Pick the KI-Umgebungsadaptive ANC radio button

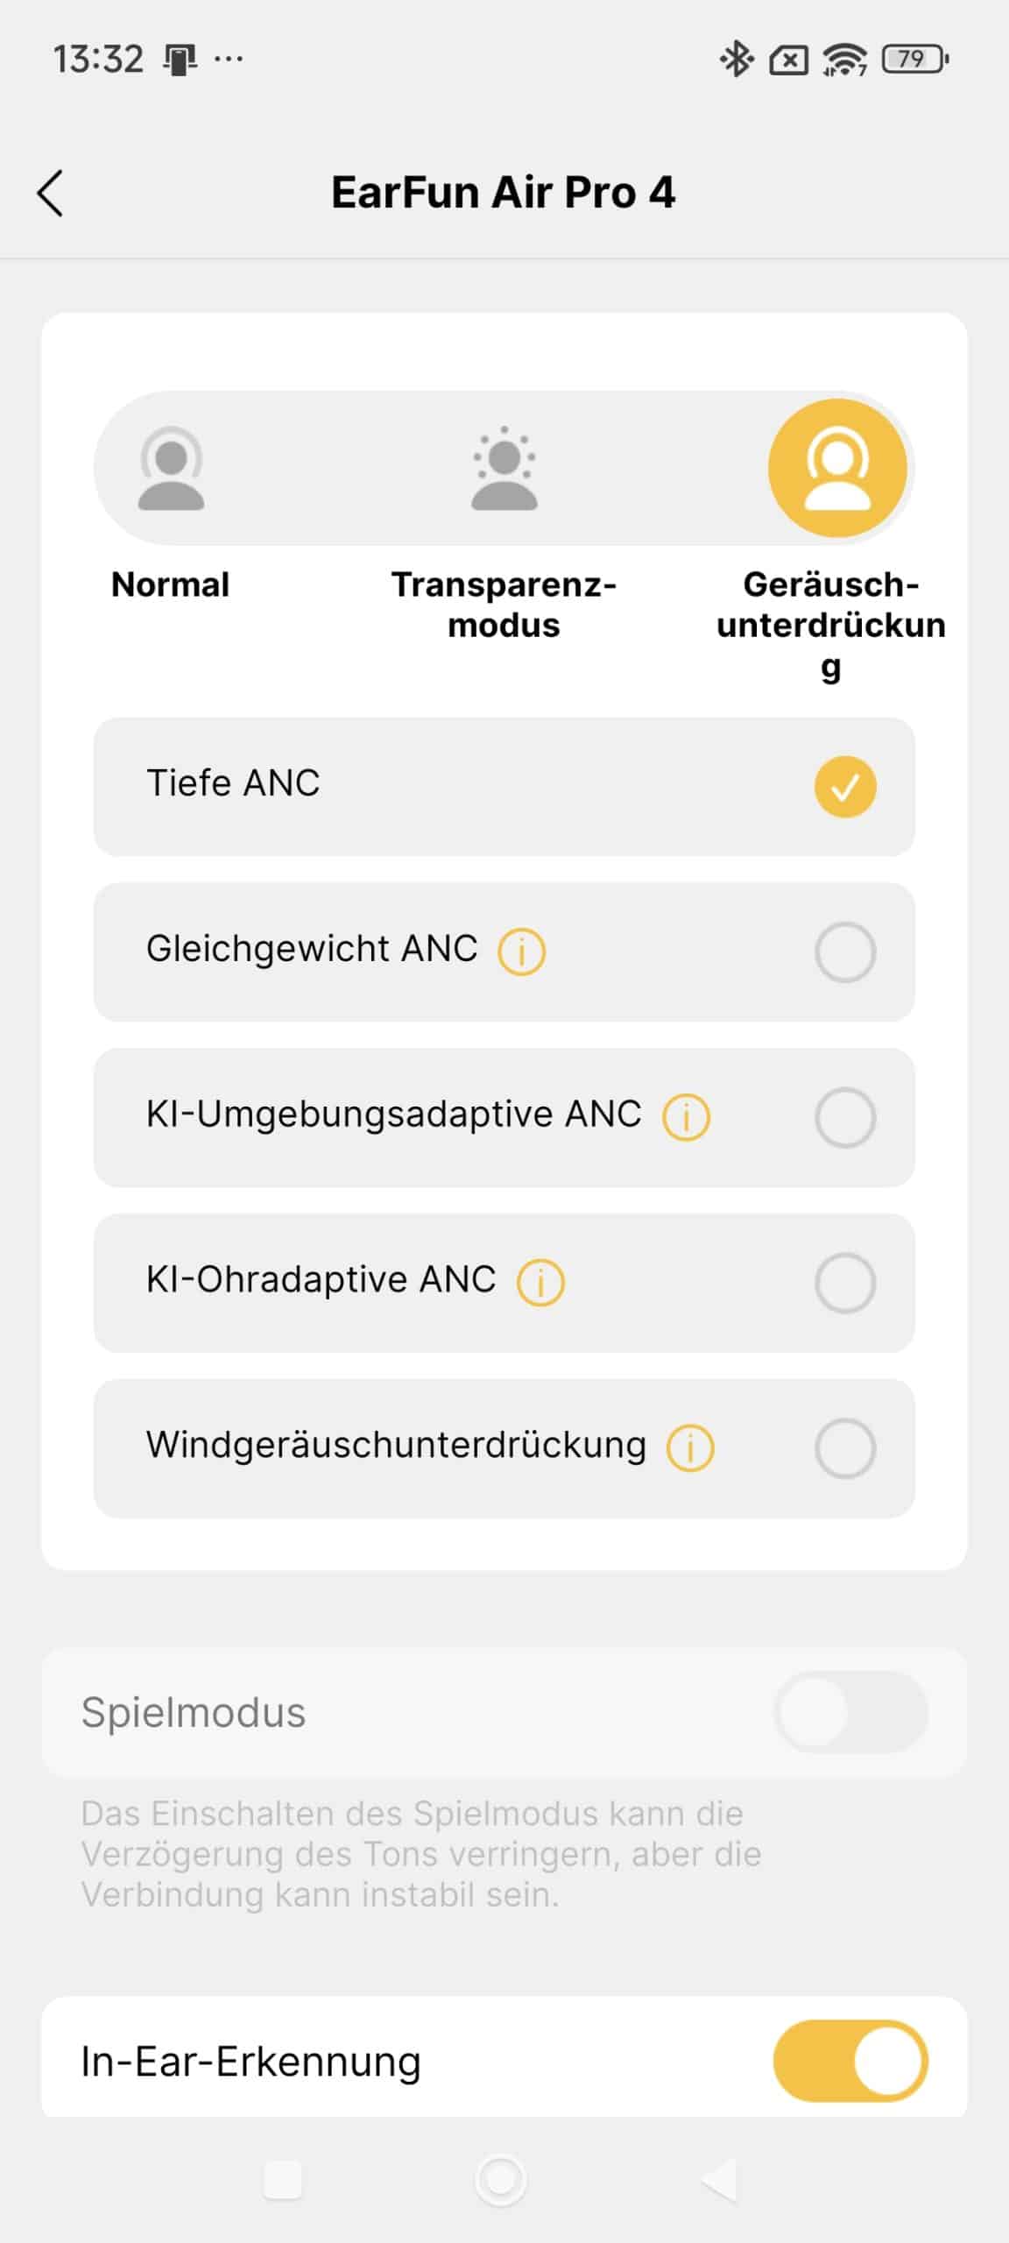pos(845,1117)
